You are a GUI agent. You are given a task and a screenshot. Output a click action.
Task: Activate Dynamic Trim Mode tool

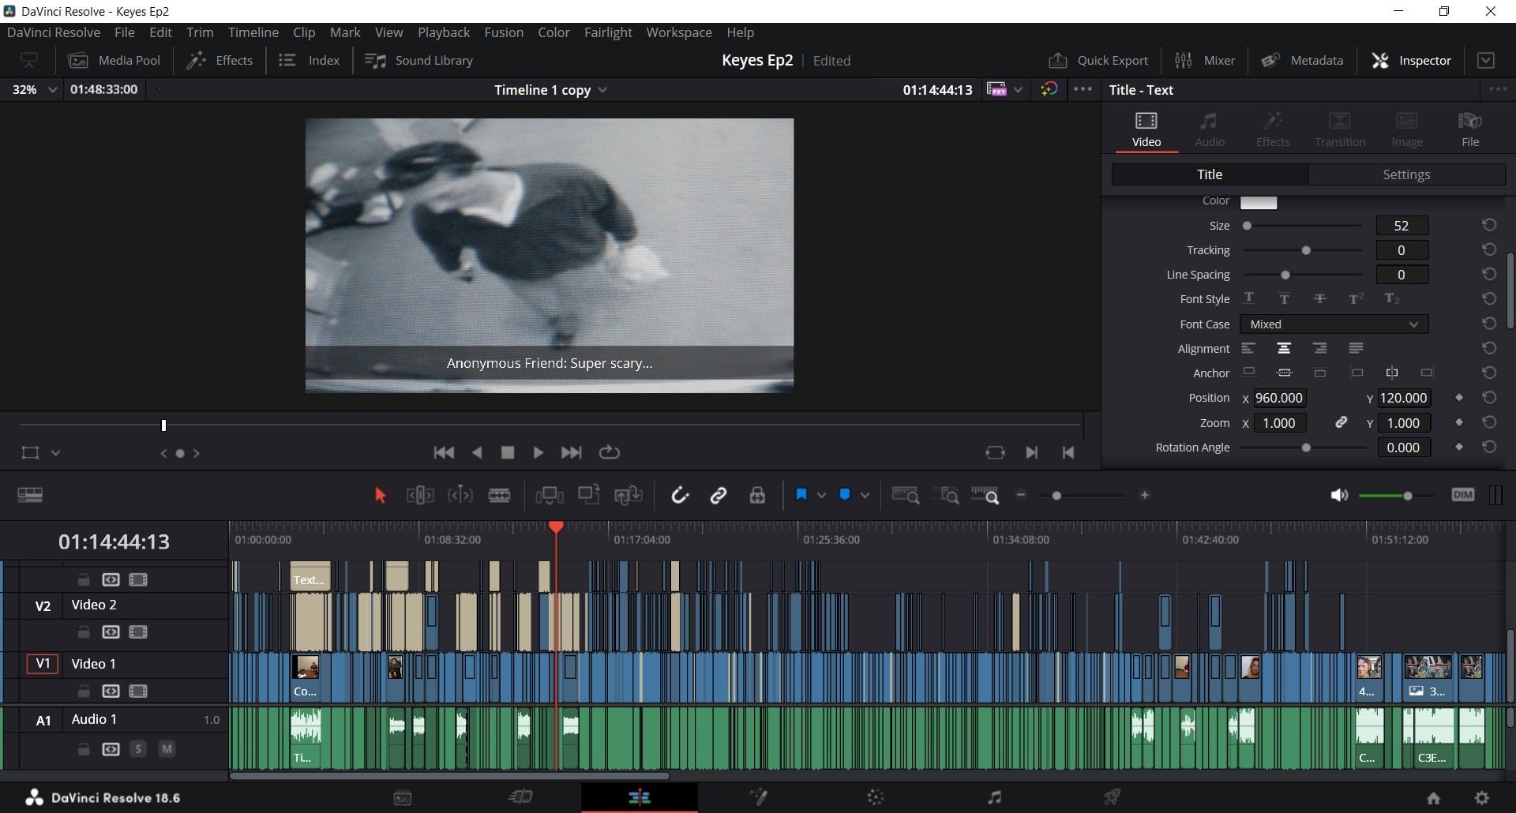pyautogui.click(x=460, y=496)
